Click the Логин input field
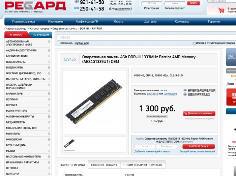 point(152,3)
